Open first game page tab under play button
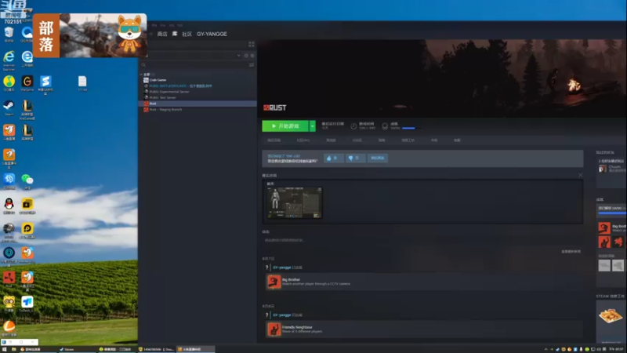Screen dimensions: 627x353 click(274, 140)
